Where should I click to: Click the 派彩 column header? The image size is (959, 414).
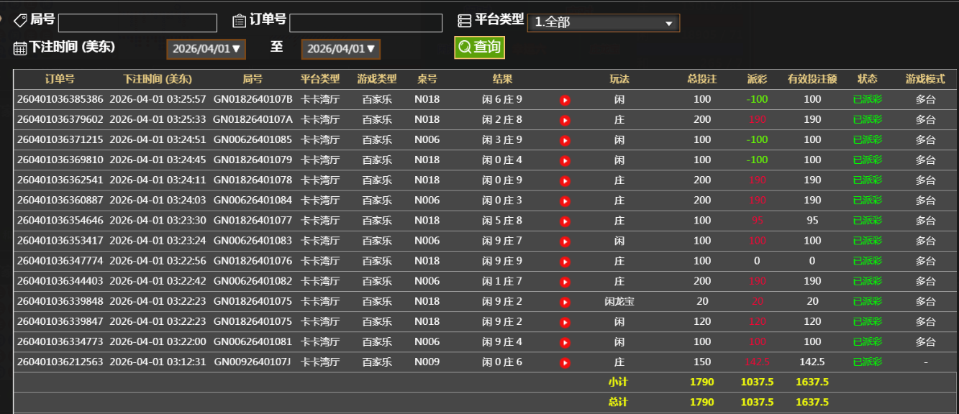[x=757, y=79]
